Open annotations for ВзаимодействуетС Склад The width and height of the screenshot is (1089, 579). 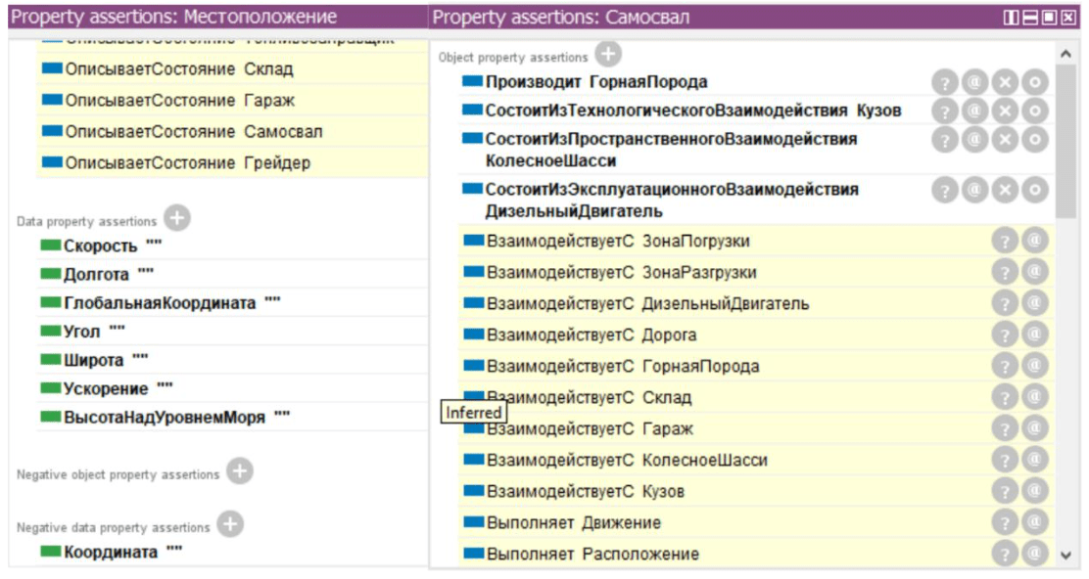click(1034, 397)
